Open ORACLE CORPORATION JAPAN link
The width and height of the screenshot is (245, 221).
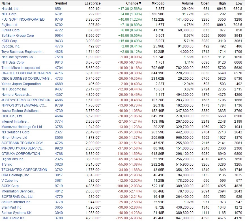coord(26,73)
